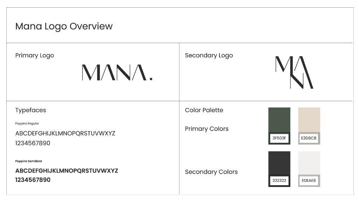Click the MANA primary wordmark logo

[117, 72]
